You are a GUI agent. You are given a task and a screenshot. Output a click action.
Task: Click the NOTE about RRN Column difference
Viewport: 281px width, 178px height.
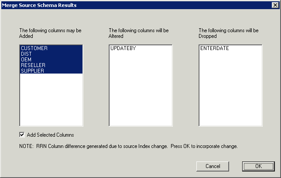(x=128, y=146)
